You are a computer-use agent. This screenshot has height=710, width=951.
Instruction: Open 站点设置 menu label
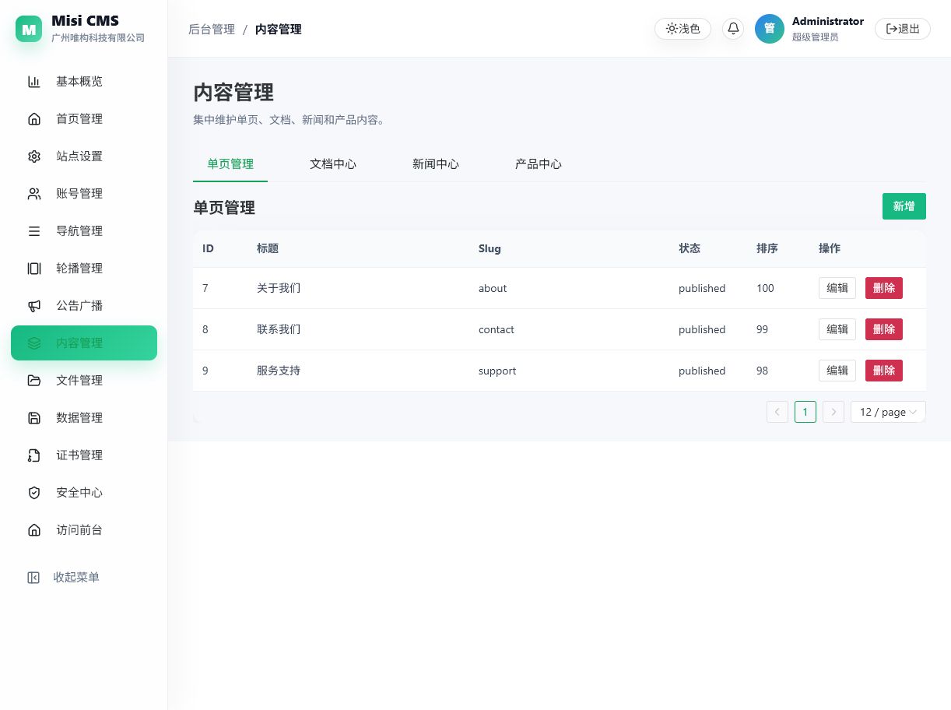[x=79, y=156]
